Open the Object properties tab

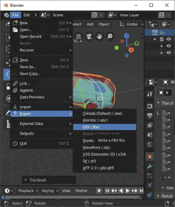[150, 157]
